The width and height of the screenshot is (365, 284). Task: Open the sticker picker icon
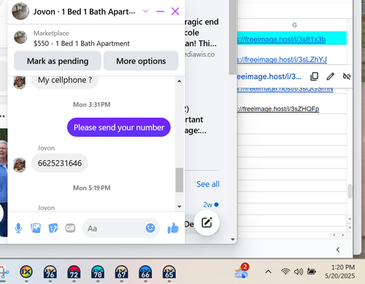pyautogui.click(x=53, y=228)
